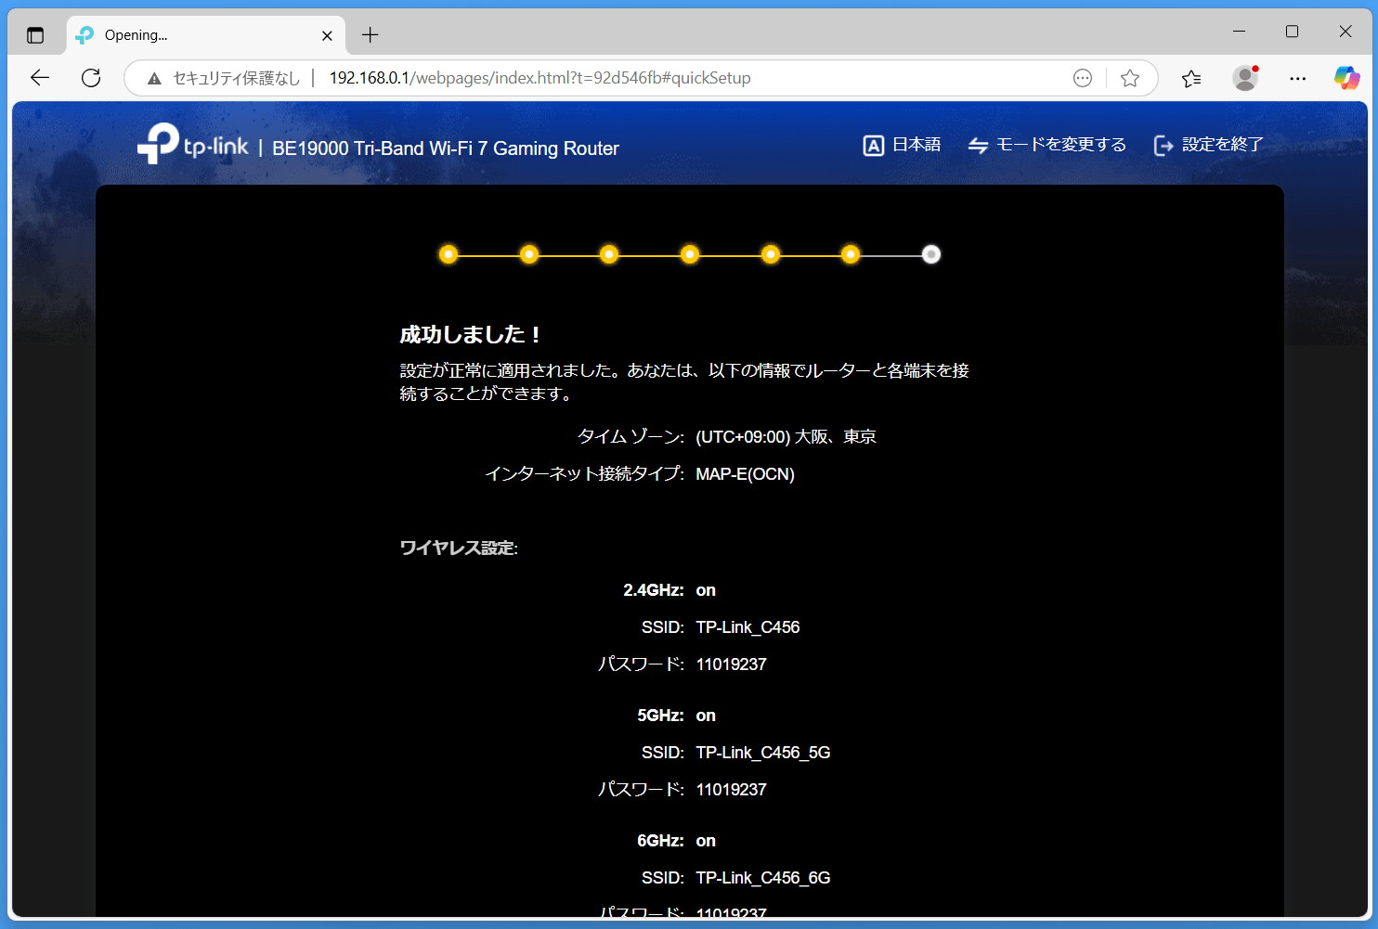Close the Opening... browser tab
Viewport: 1378px width, 929px height.
click(x=327, y=35)
